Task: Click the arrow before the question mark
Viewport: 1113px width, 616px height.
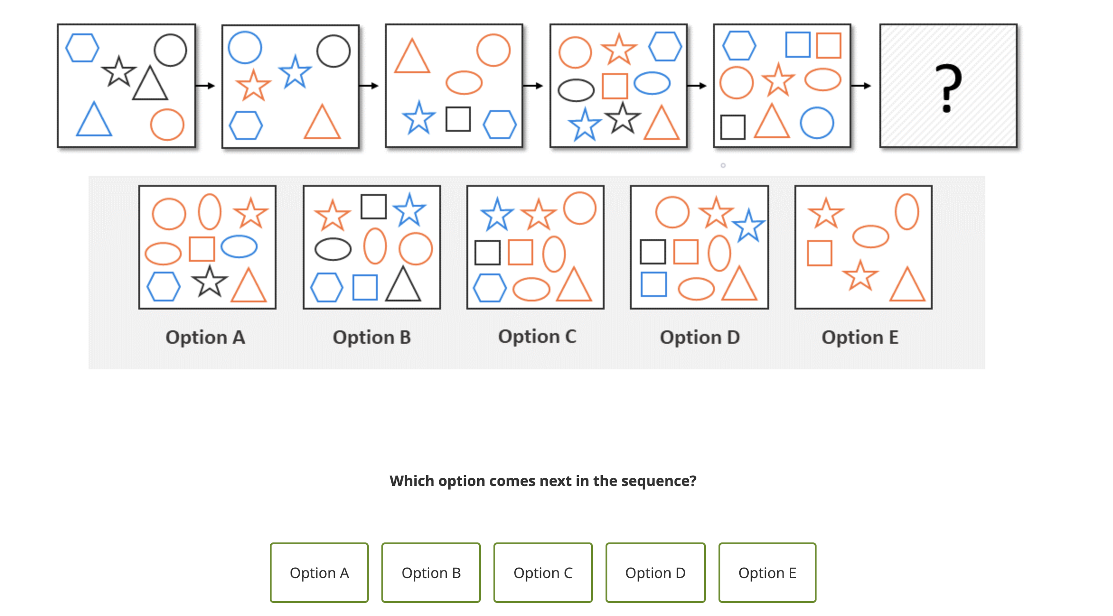Action: click(x=861, y=86)
